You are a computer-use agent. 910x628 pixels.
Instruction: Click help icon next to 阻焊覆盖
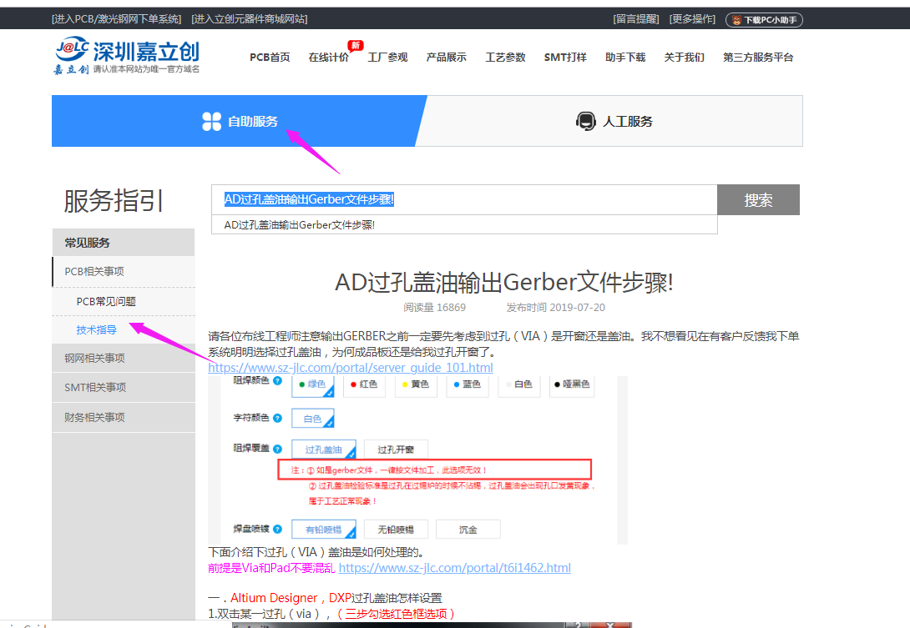point(277,450)
